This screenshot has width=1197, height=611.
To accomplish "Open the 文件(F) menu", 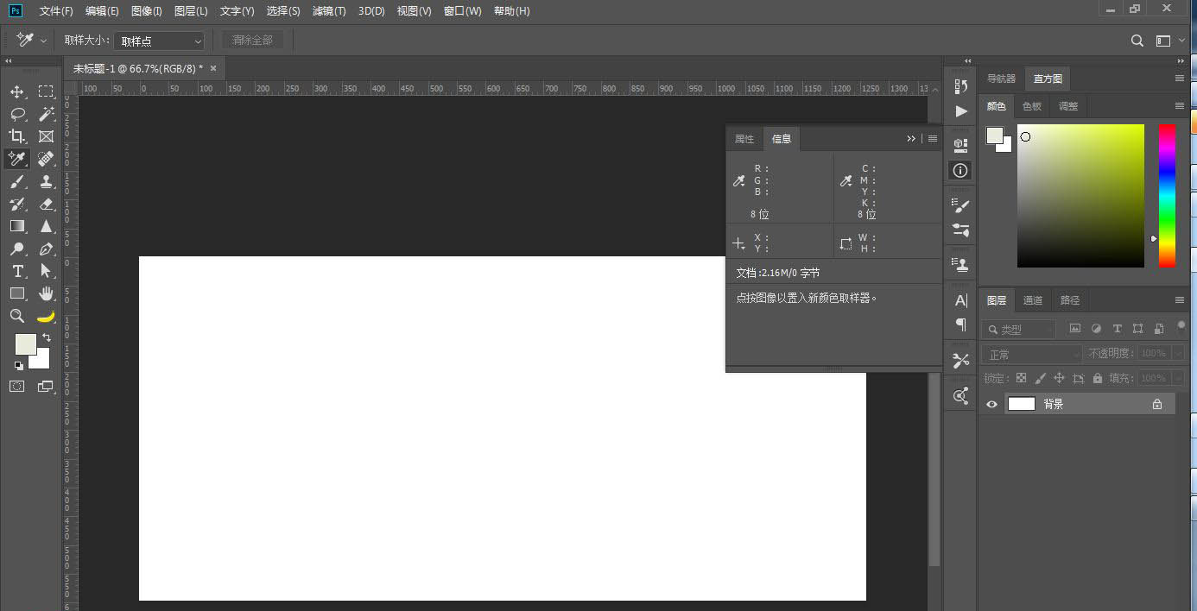I will tap(56, 11).
